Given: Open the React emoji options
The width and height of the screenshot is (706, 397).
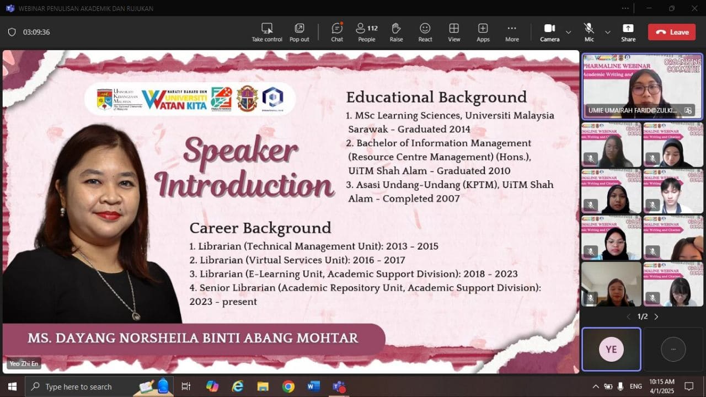Looking at the screenshot, I should tap(425, 32).
